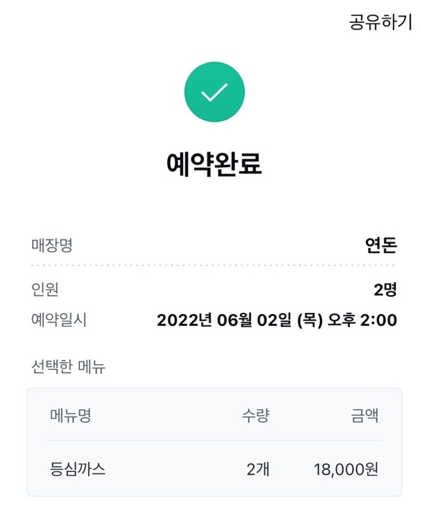Select the 등심까스 menu item
The height and width of the screenshot is (513, 421).
tap(77, 469)
